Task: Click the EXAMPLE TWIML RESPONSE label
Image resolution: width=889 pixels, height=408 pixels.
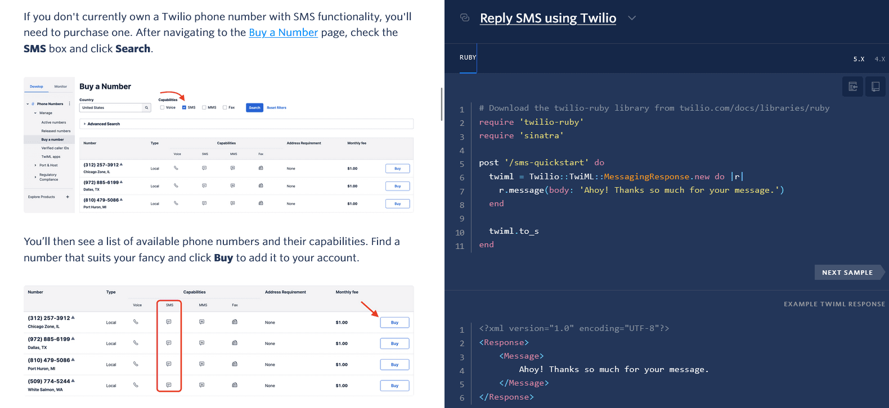Action: pos(834,304)
